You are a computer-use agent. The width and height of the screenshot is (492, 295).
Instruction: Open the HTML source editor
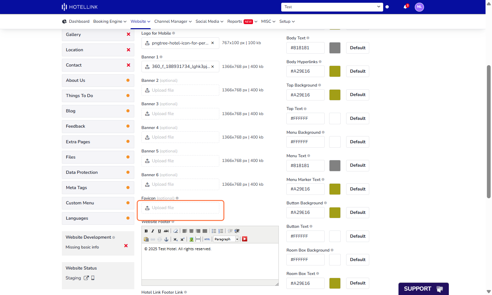tap(207, 239)
